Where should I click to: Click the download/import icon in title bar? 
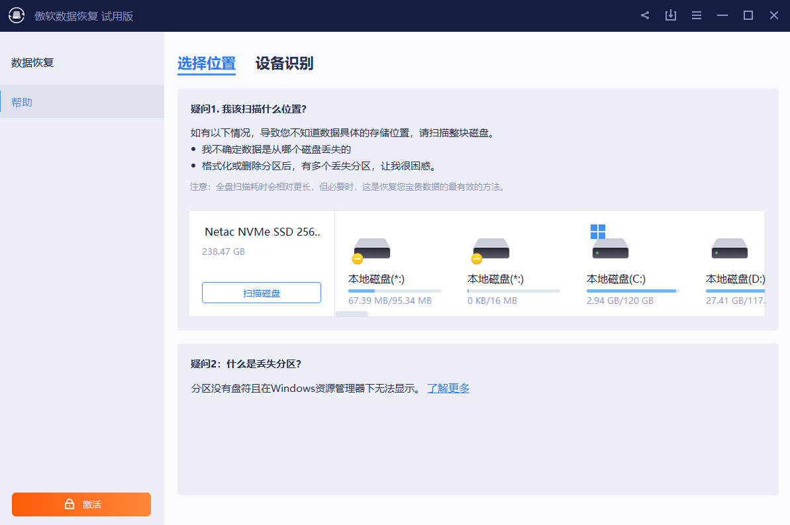[x=671, y=16]
